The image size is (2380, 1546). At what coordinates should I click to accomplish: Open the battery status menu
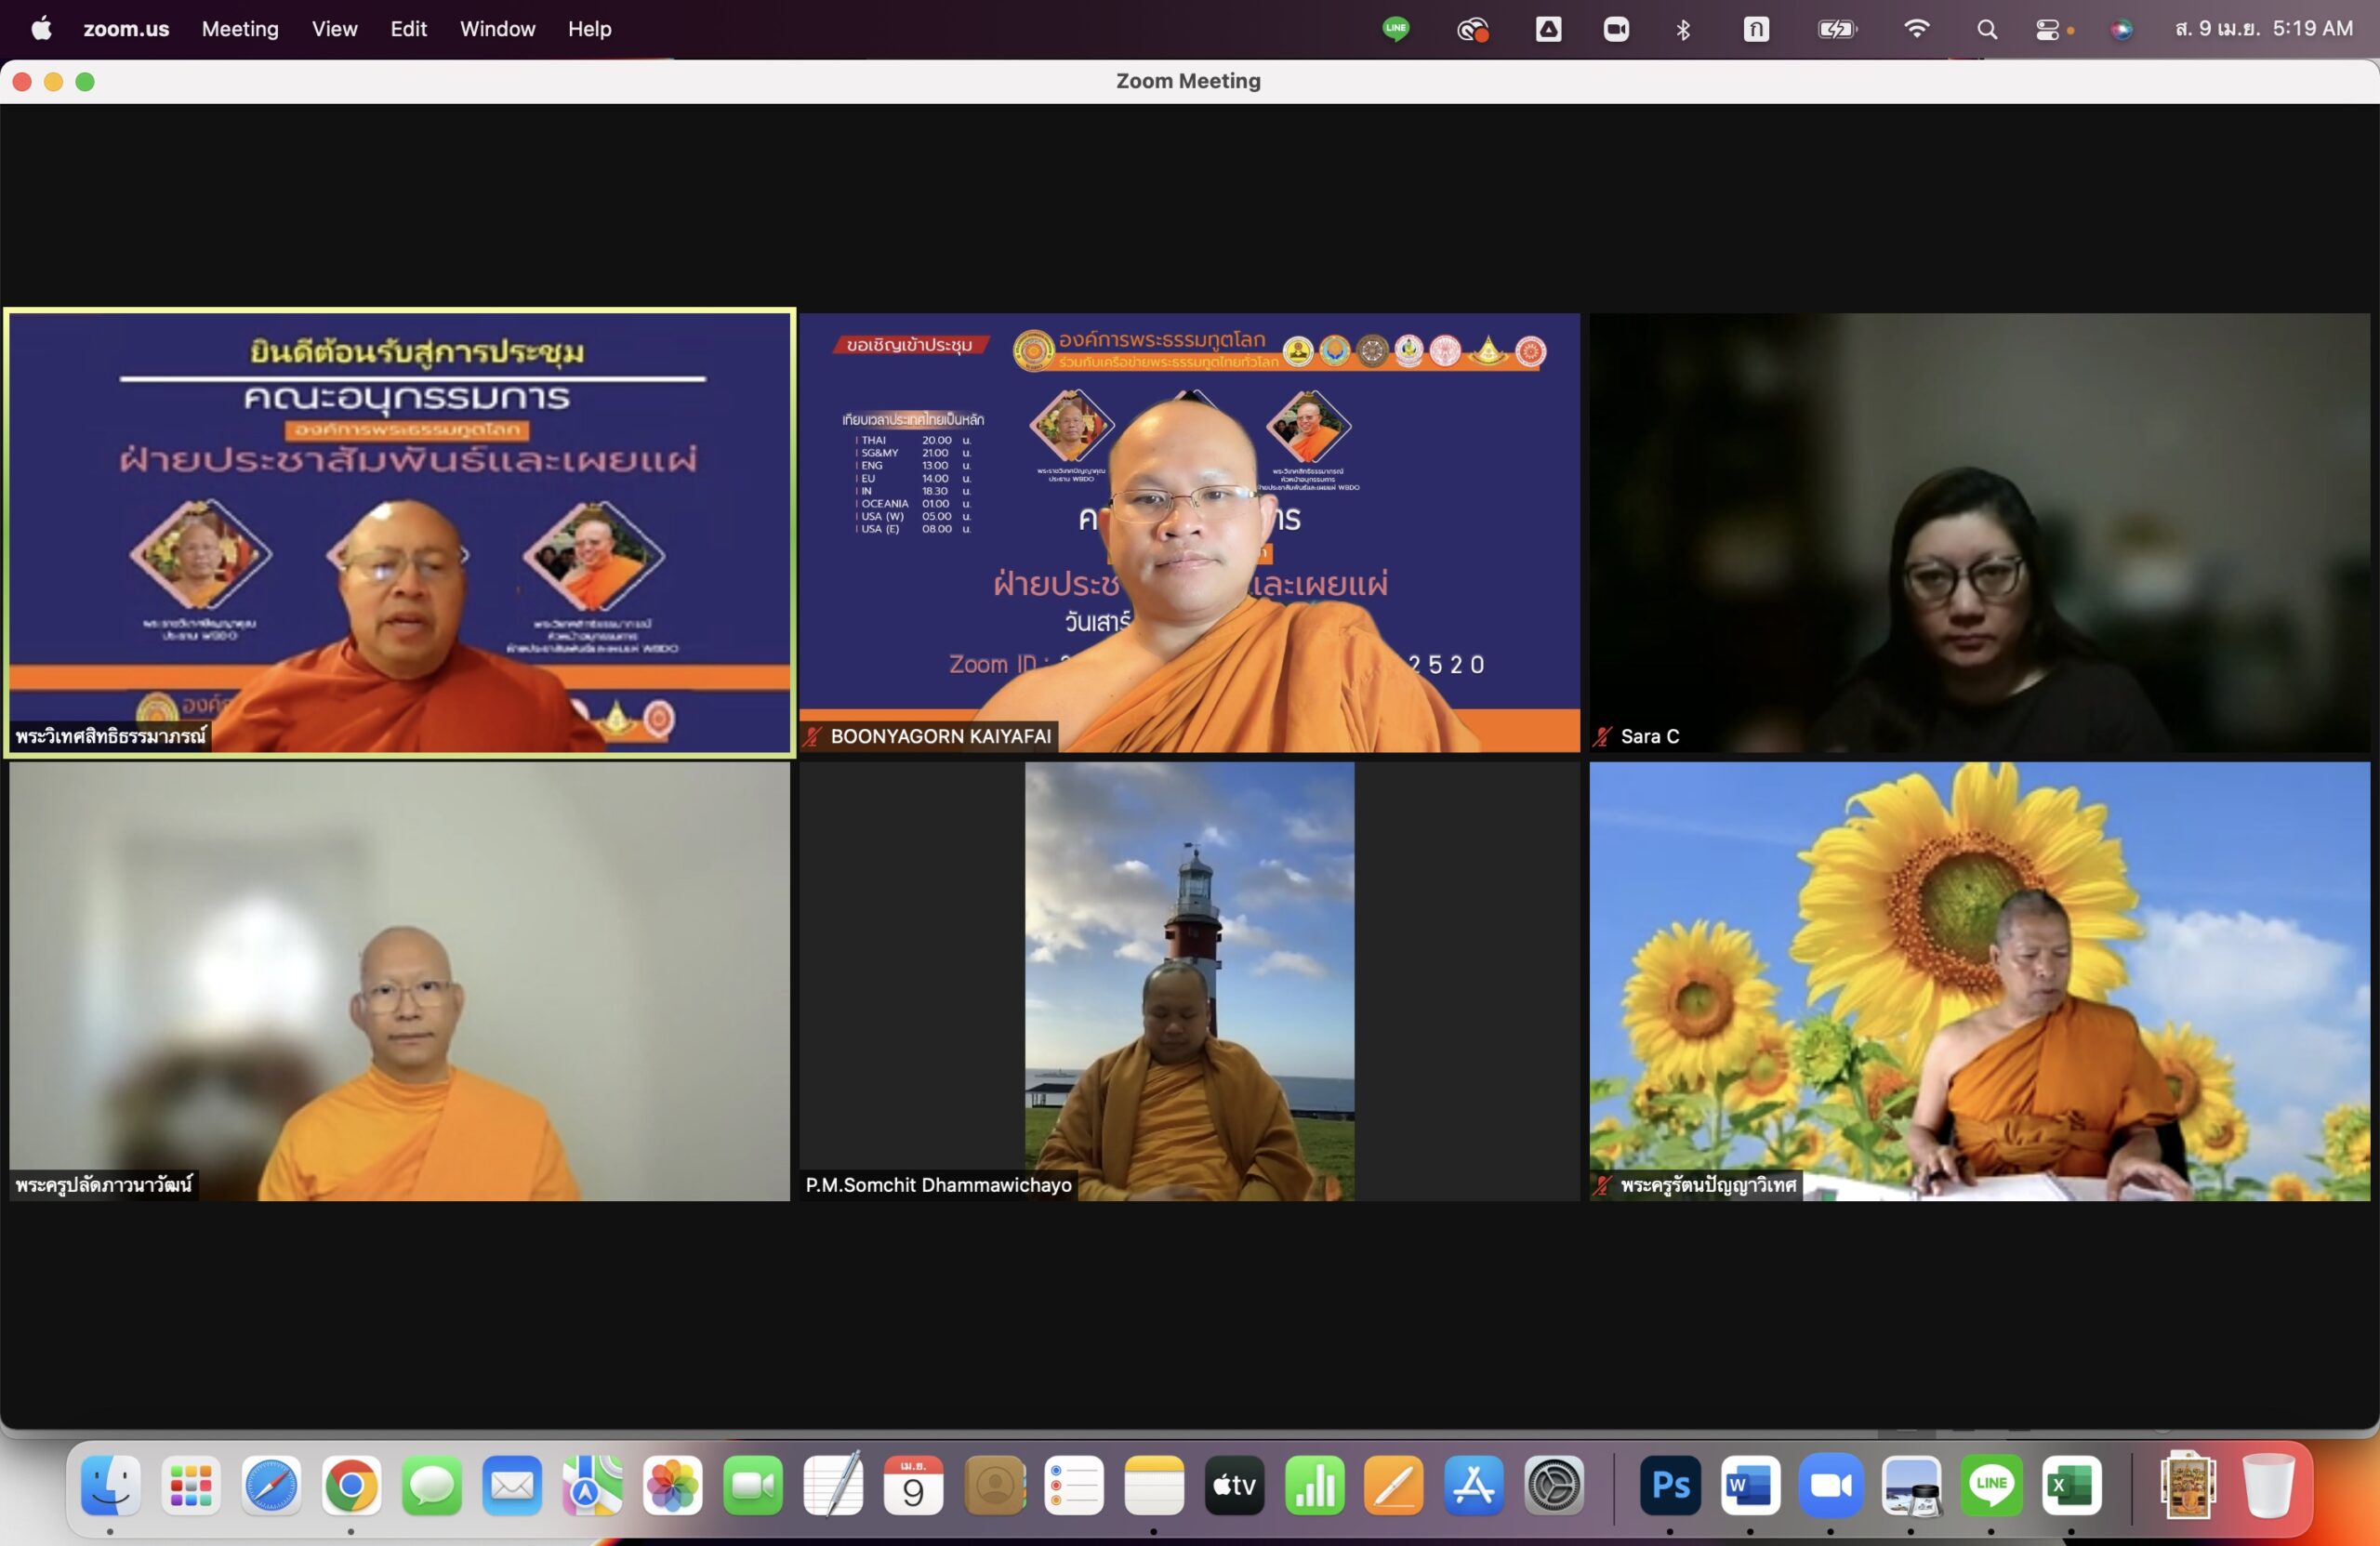tap(1837, 29)
